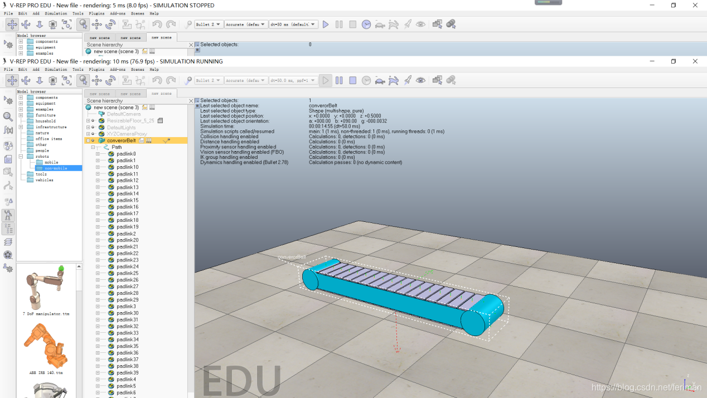The width and height of the screenshot is (707, 398).
Task: Open Scenes menu in running window
Action: click(x=137, y=70)
